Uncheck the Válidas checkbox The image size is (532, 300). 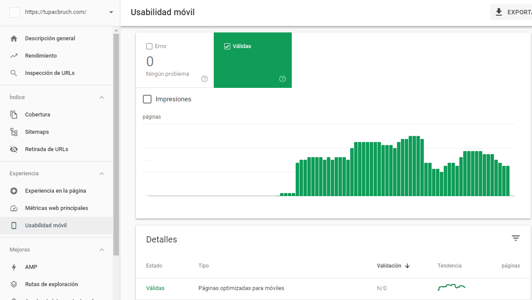click(x=227, y=46)
